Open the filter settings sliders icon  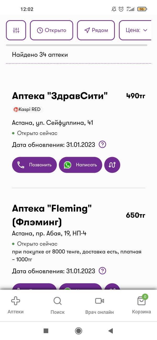tap(16, 30)
